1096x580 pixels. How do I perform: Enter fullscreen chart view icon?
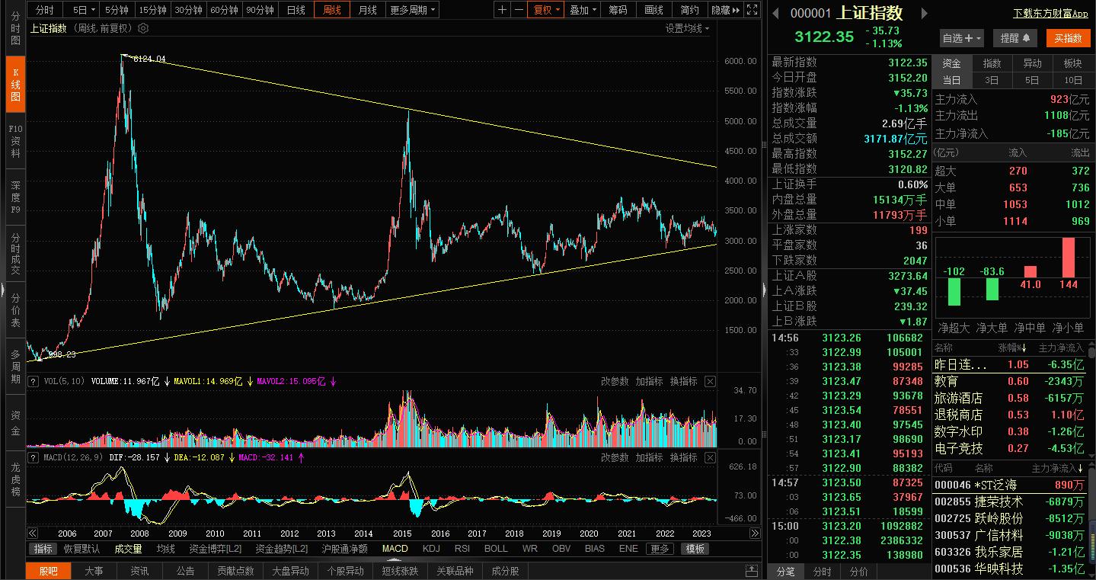(752, 10)
